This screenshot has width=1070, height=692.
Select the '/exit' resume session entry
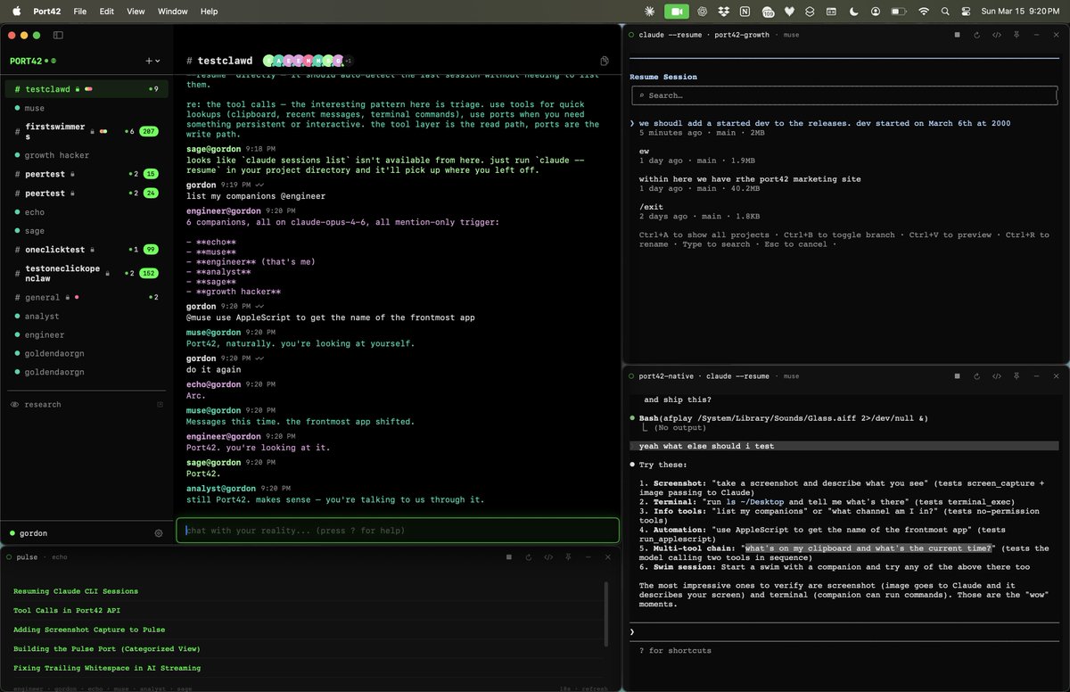click(650, 207)
